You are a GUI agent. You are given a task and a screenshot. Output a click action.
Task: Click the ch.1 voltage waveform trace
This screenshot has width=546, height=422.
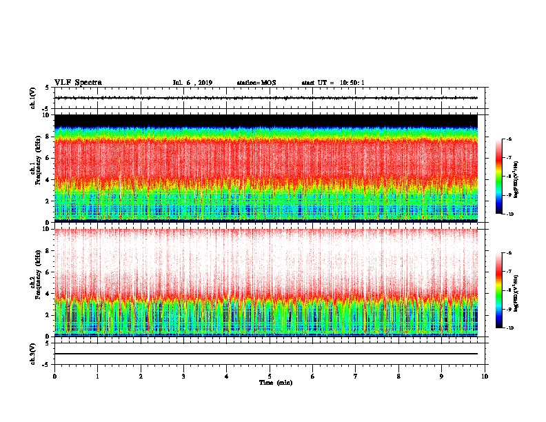(266, 98)
